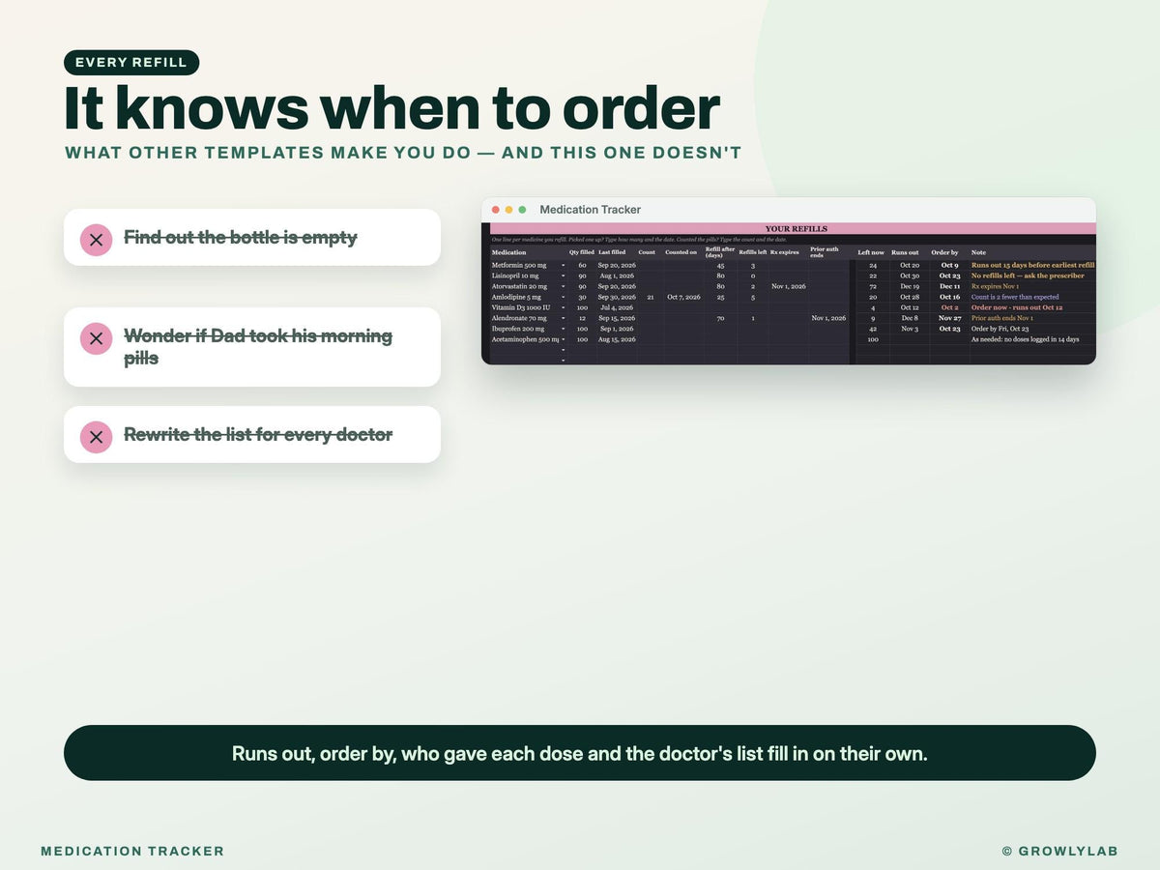Click the Count cell showing 21 for Amlodipine
Screen dimensions: 1160x870
651,297
